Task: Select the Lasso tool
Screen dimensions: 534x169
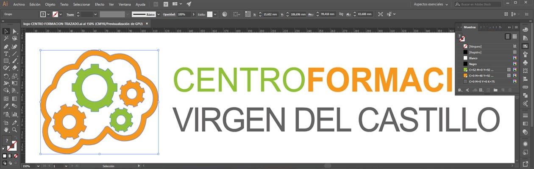Action: (14, 39)
